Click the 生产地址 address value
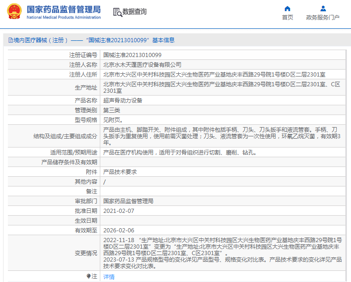This screenshot has height=282, width=351. point(221,88)
